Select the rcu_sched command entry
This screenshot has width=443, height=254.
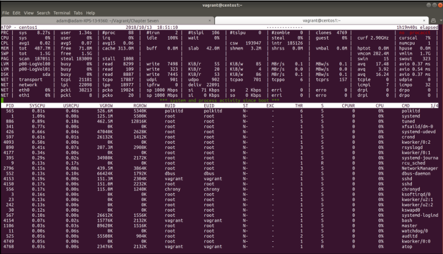coord(414,163)
